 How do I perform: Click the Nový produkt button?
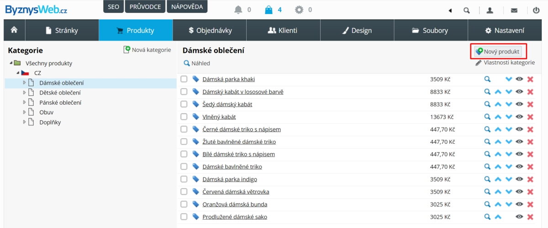[x=498, y=51]
